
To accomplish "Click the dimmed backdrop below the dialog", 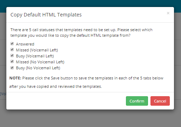I will coord(90,118).
